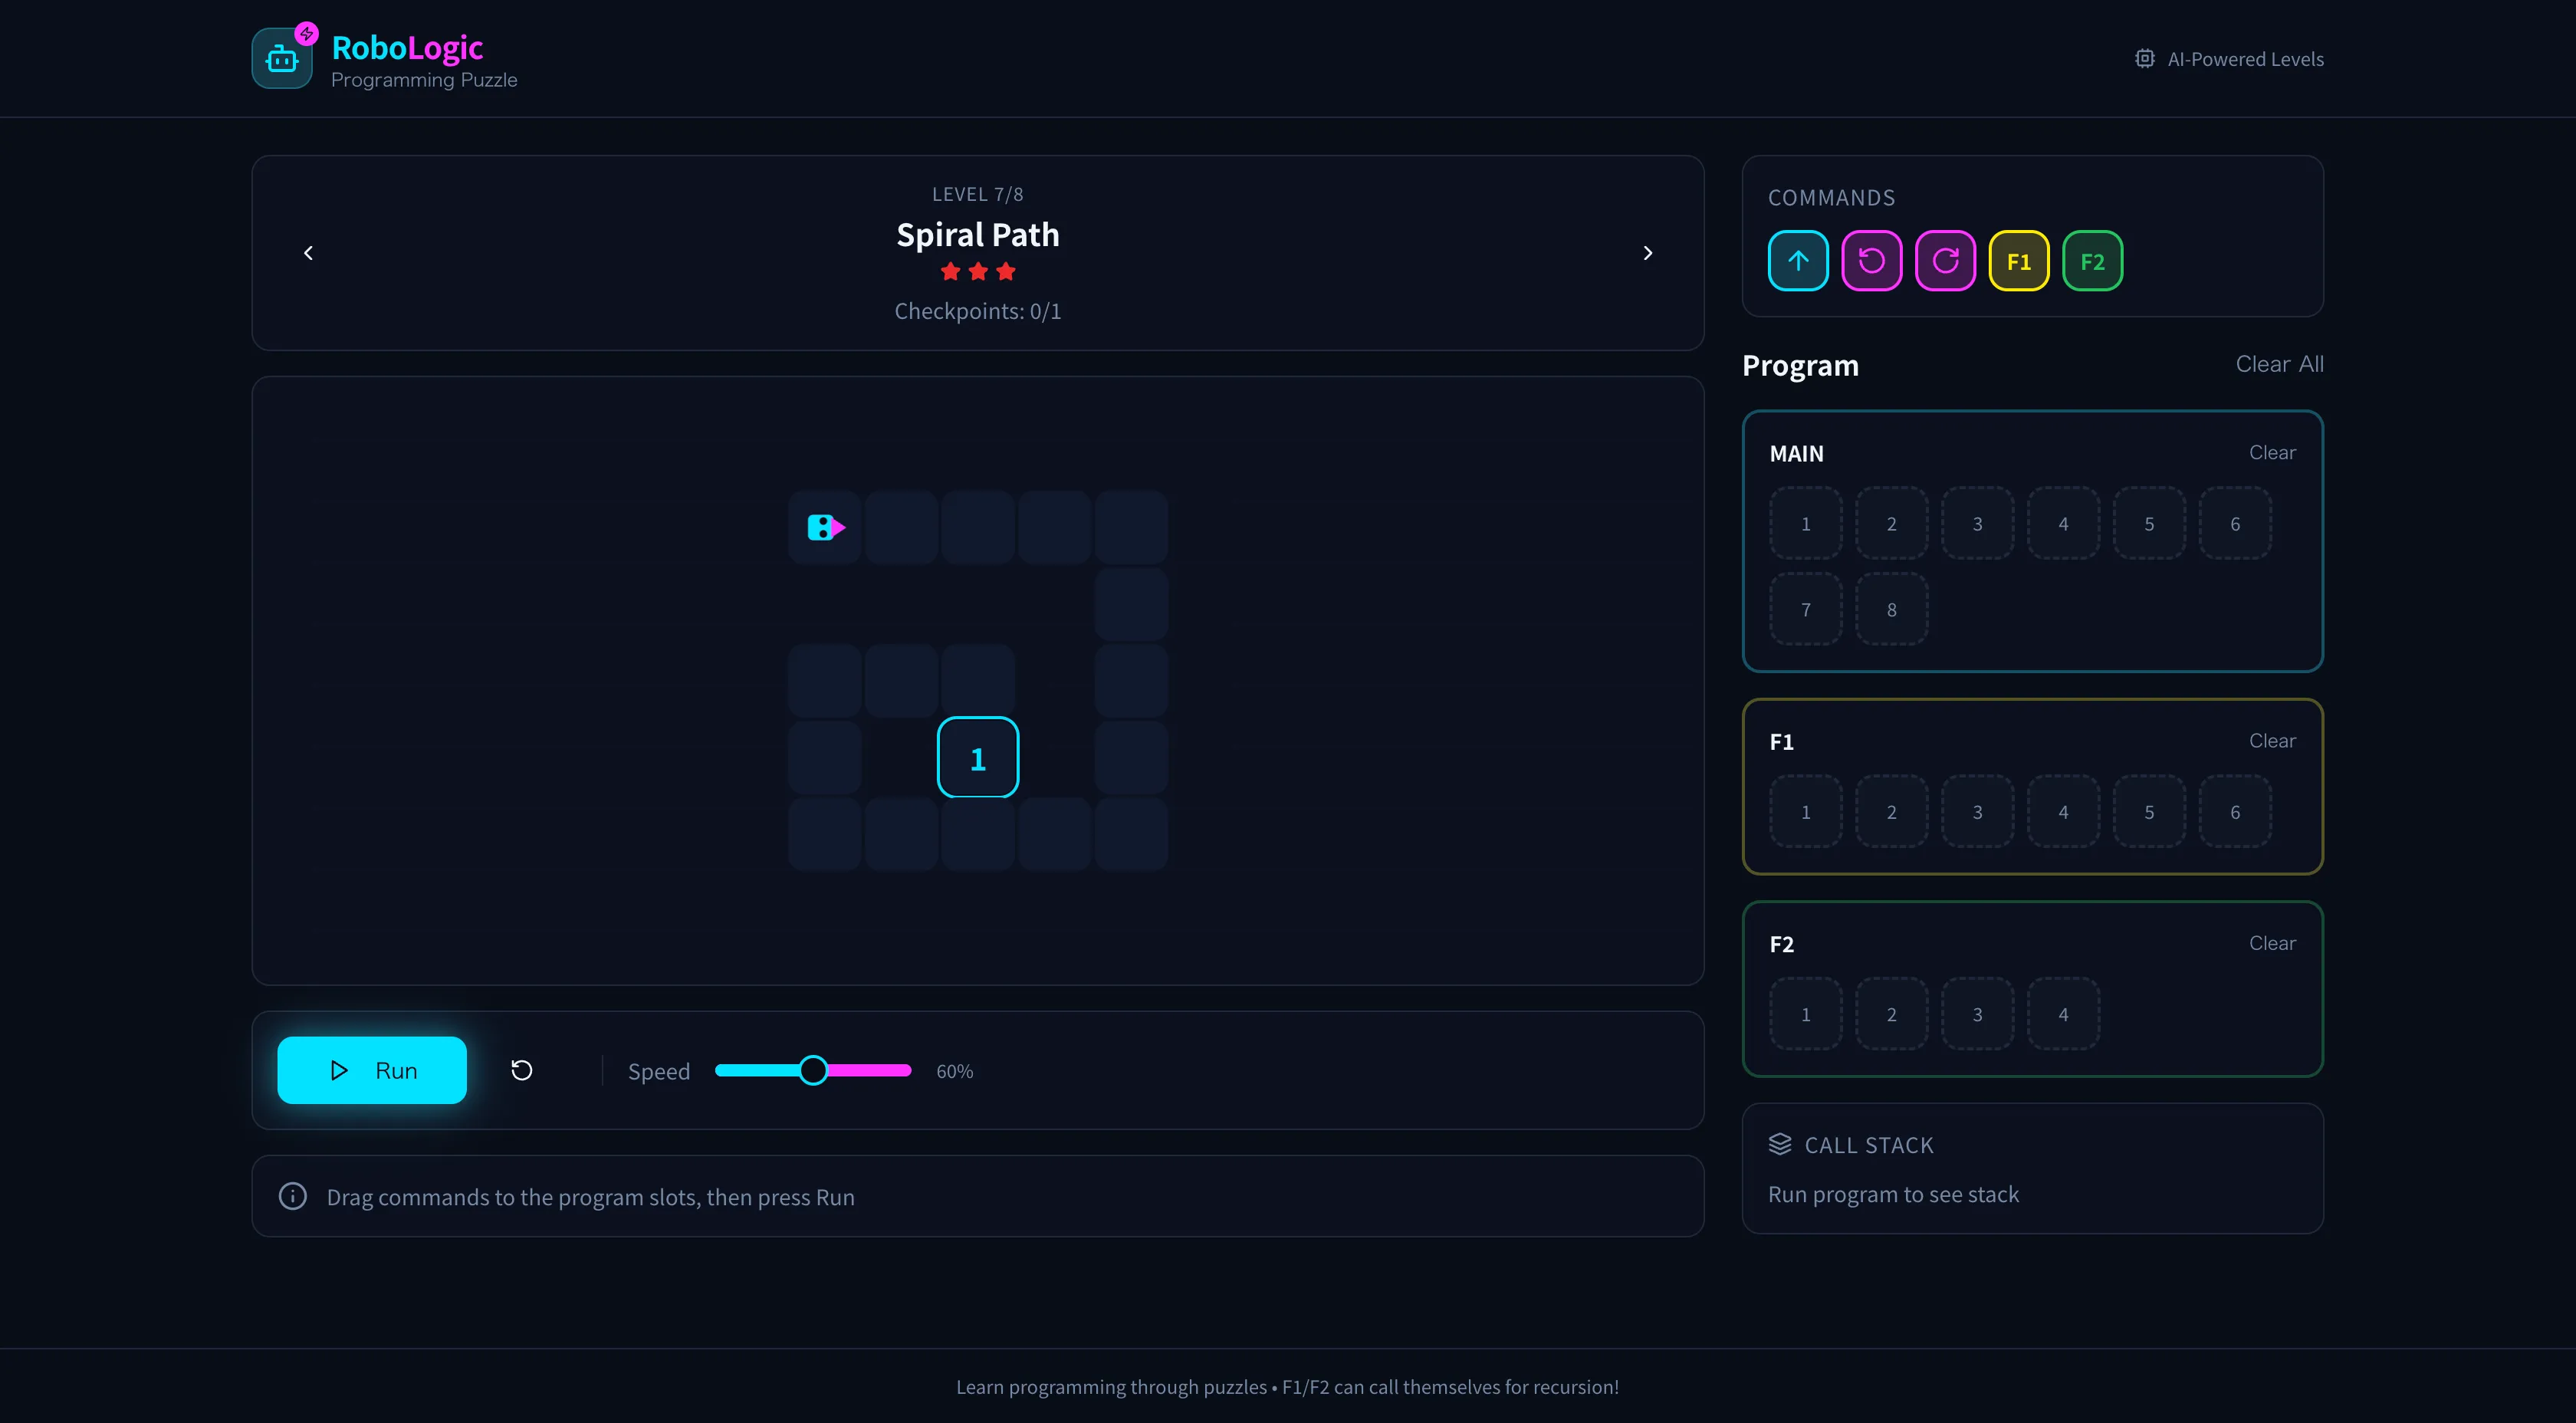Clear the F2 function slots
This screenshot has width=2576, height=1423.
(x=2271, y=943)
